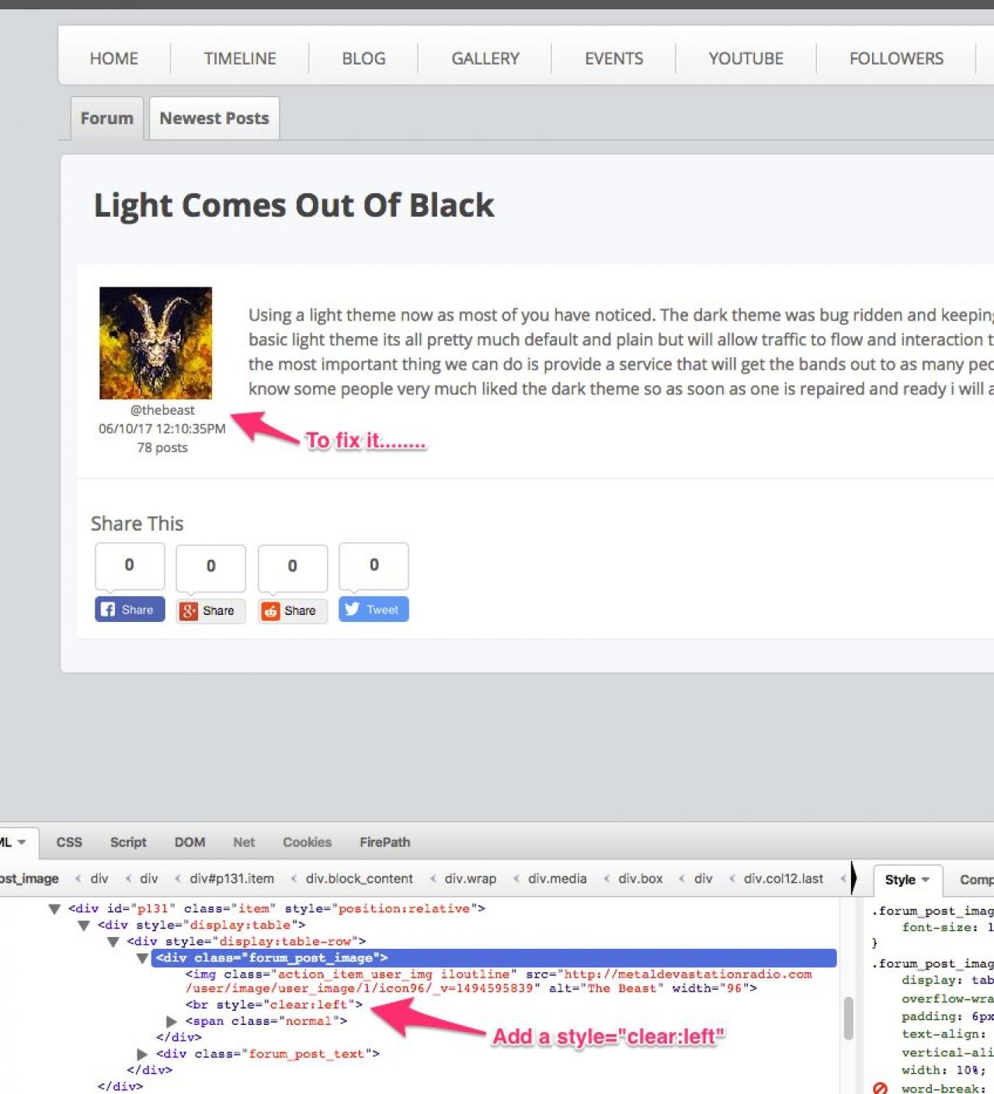This screenshot has height=1094, width=994.
Task: Click the Share This heading
Action: coord(137,523)
